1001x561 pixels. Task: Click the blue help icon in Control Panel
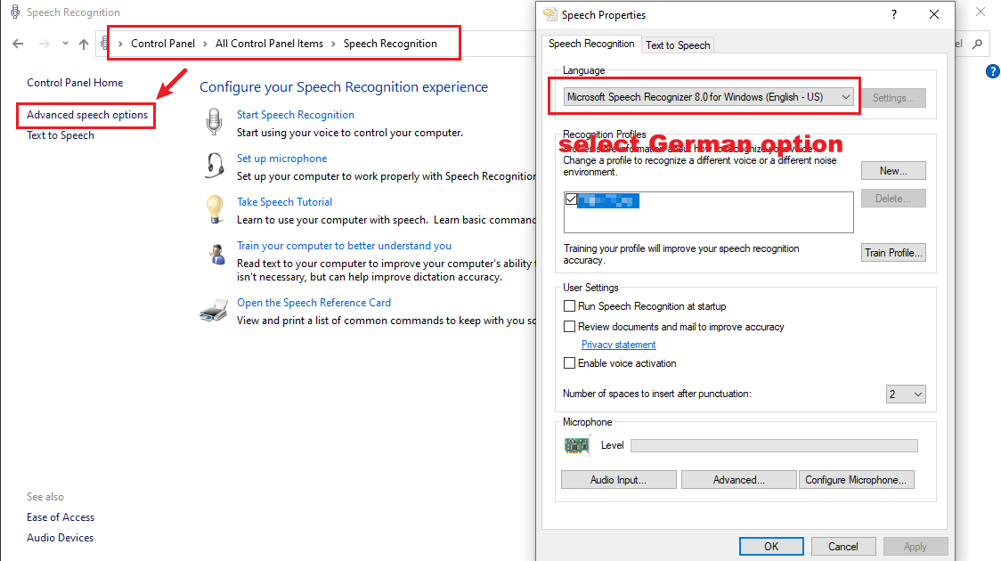point(993,71)
